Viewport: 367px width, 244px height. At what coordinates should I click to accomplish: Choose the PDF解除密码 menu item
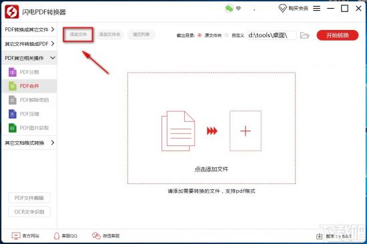click(x=29, y=100)
